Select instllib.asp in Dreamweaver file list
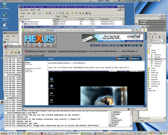This screenshot has height=135, width=168. coord(157,59)
